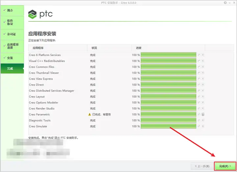This screenshot has width=237, height=172.
Task: Click the cancel X icon for Creo Render Studio
Action: 203,108
